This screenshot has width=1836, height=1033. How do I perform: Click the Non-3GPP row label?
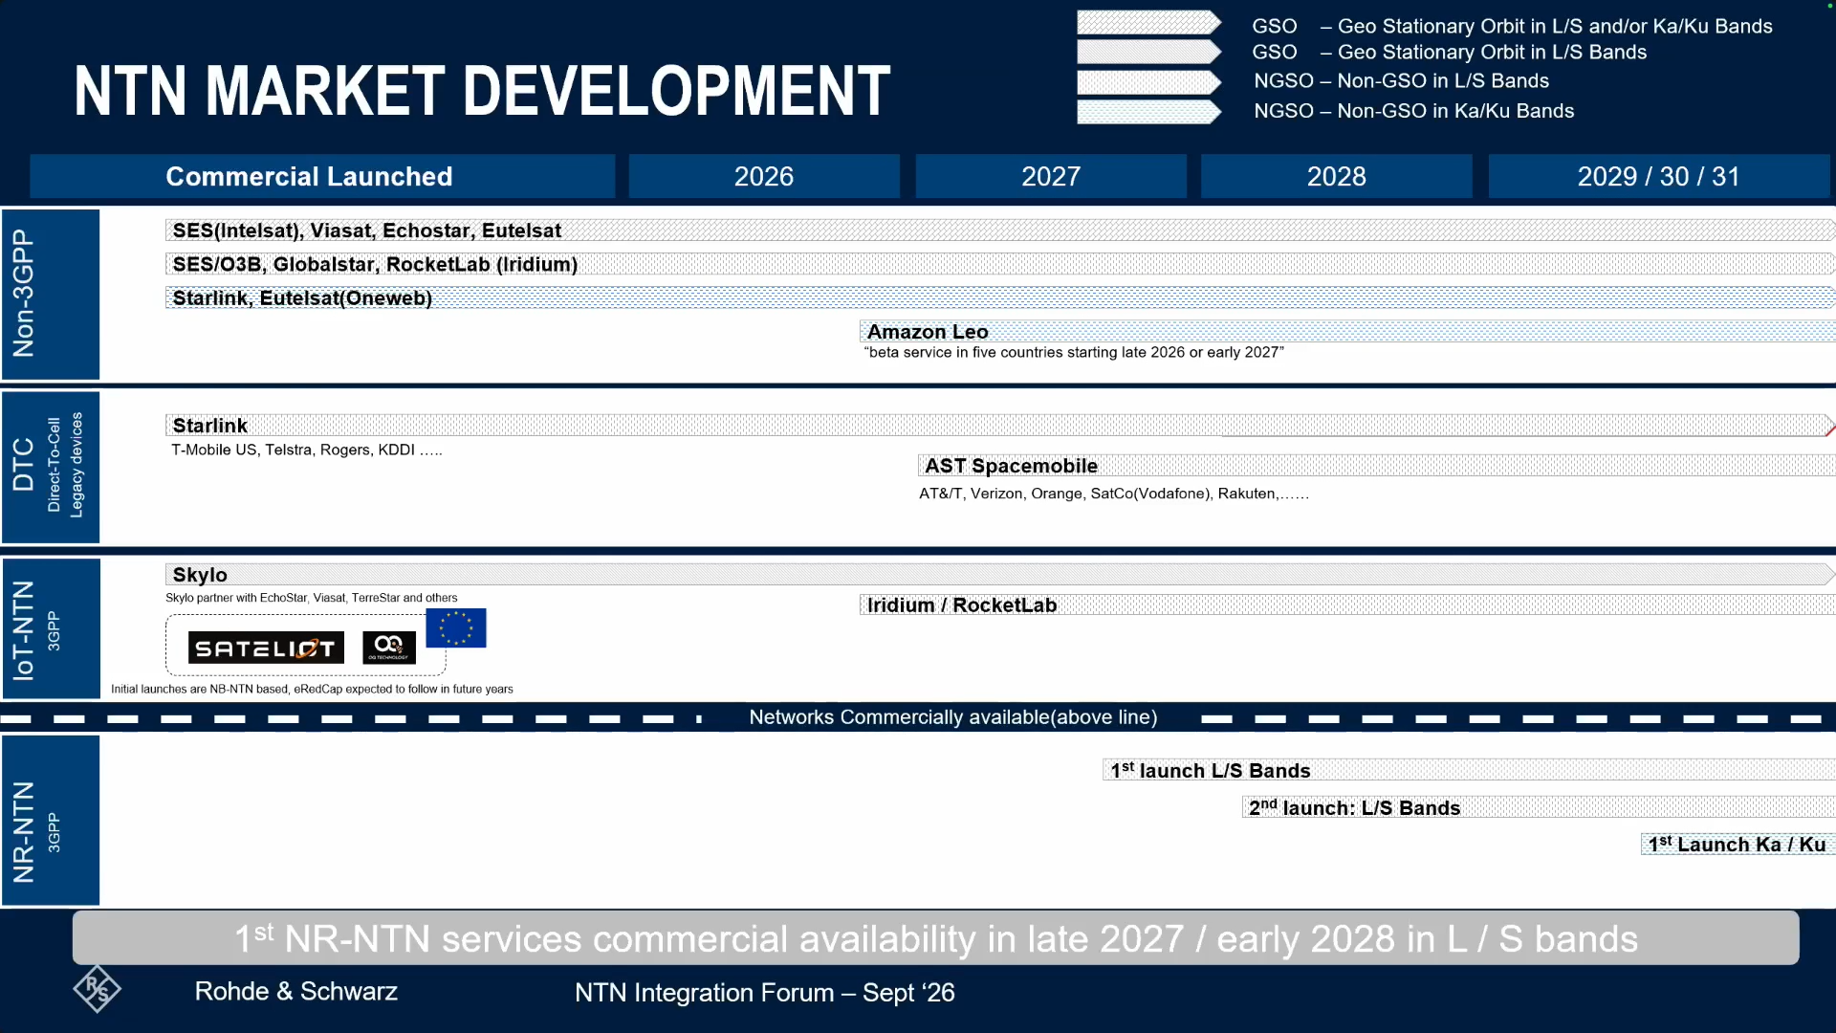point(51,294)
